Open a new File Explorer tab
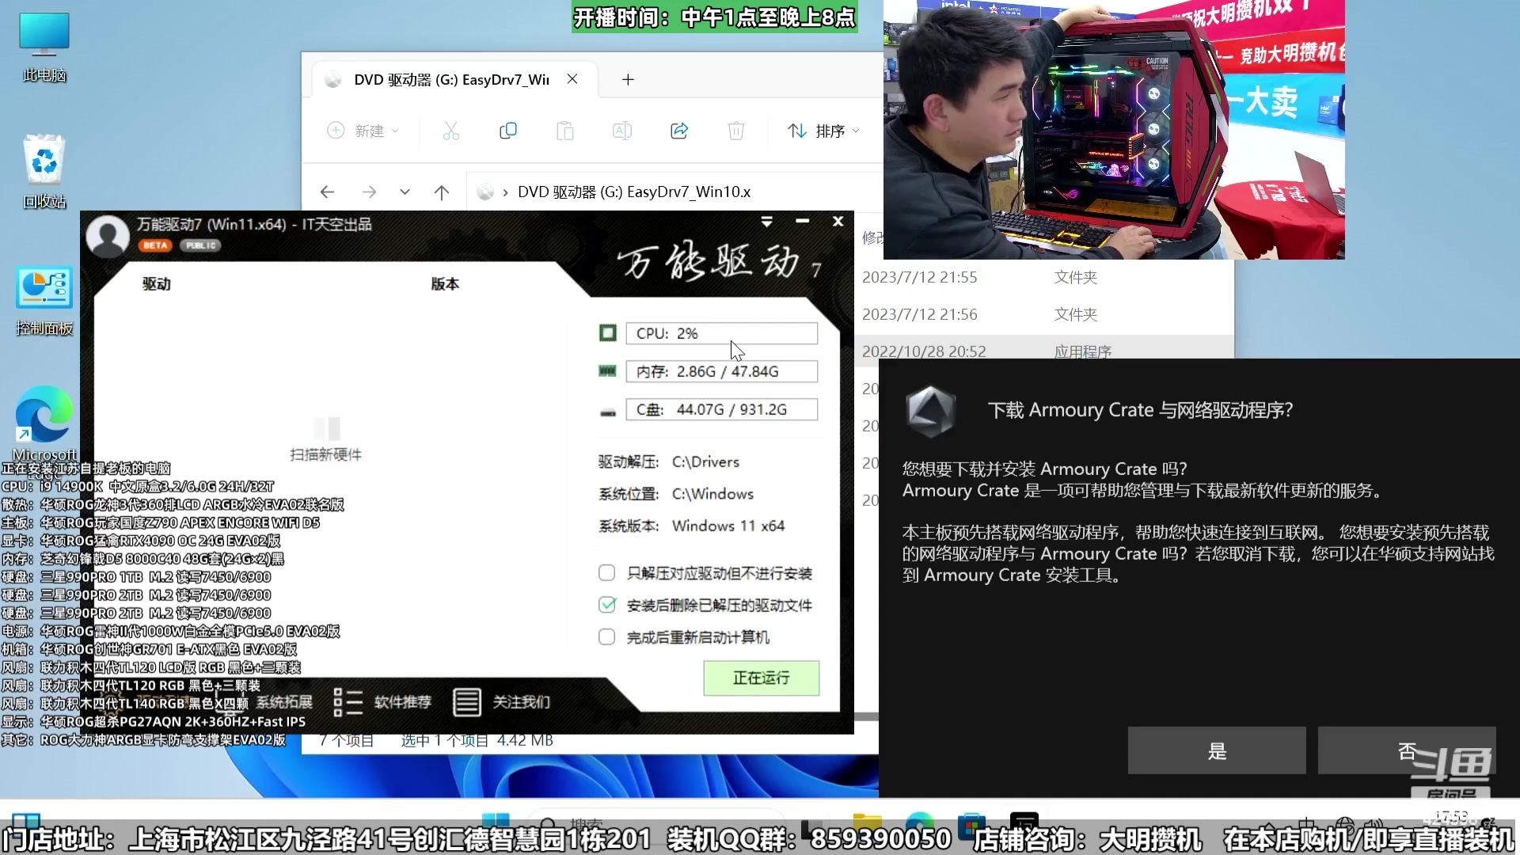Viewport: 1520px width, 855px height. 628,79
